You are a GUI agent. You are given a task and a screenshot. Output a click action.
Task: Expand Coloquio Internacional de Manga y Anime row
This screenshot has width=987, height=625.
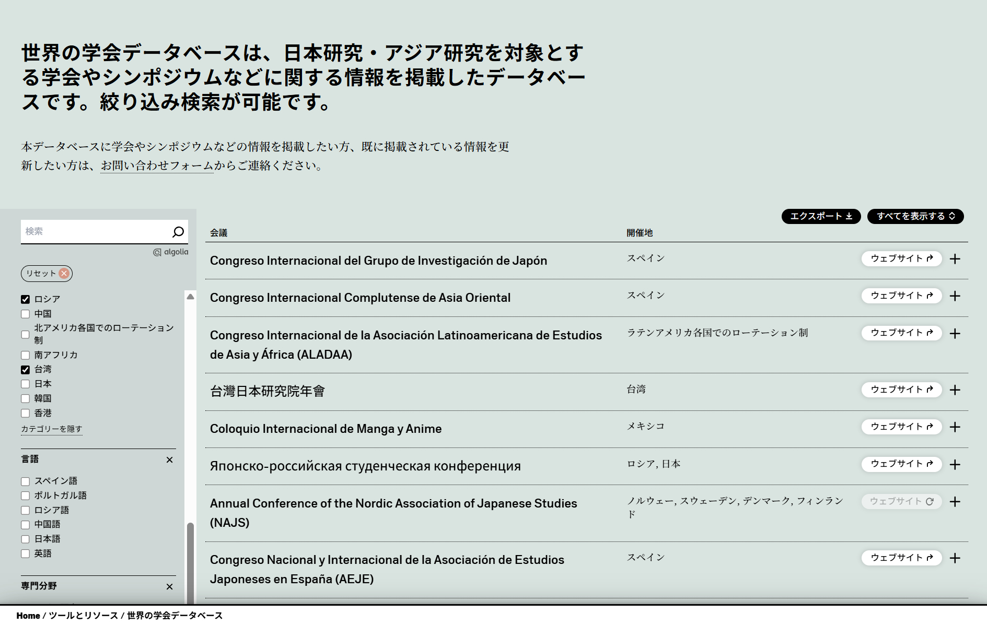point(955,427)
